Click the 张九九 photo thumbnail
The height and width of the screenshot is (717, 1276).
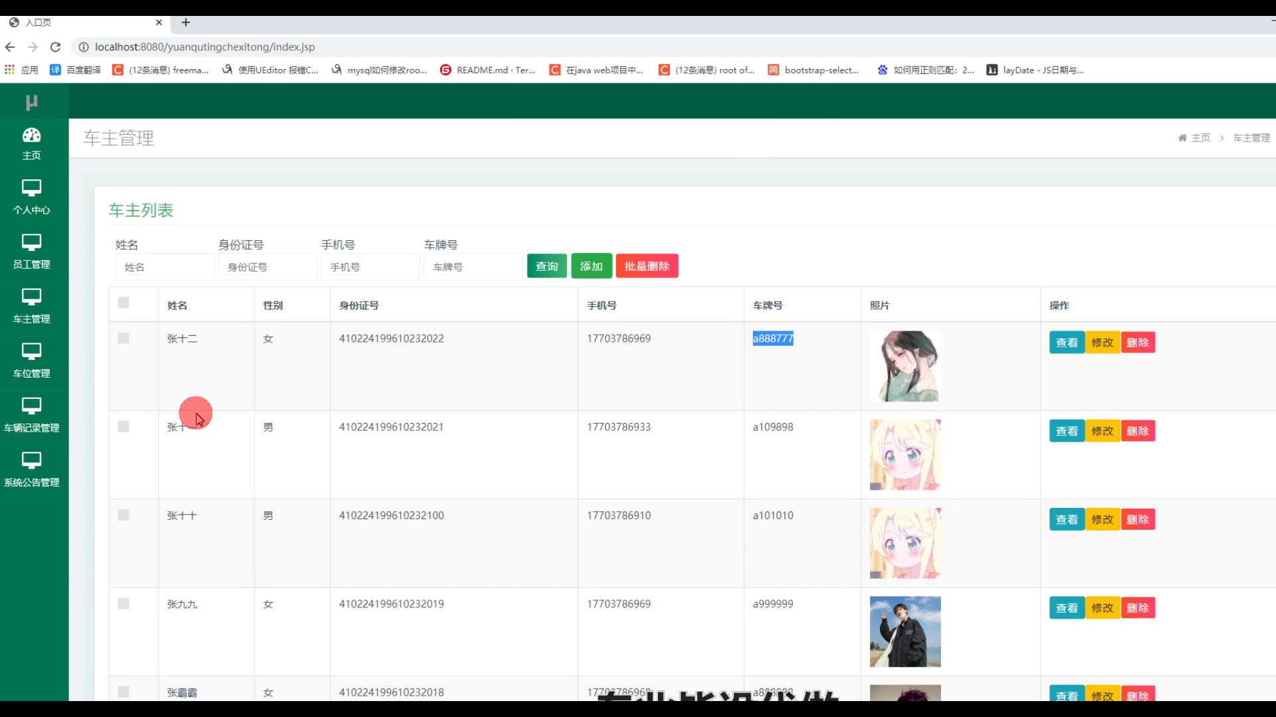coord(905,631)
